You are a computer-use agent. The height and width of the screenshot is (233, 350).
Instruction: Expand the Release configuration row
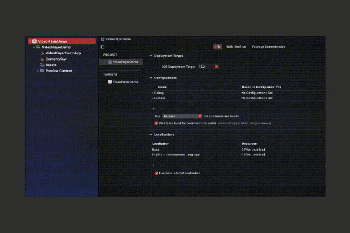click(x=152, y=98)
